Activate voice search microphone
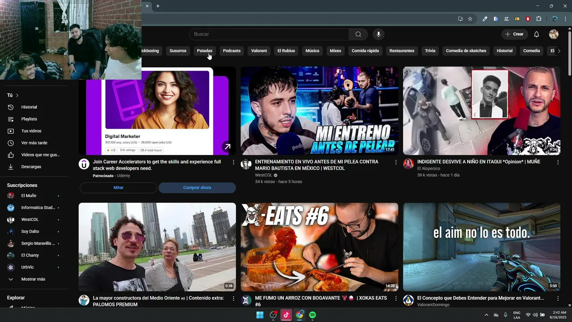572x322 pixels. 379,34
